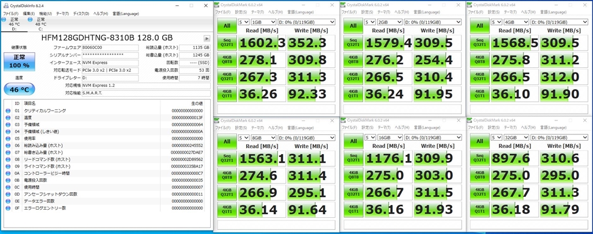Viewport: 593px width, 234px height.
Task: Click Seq read result 897.6 in the 32GiB window
Action: click(x=515, y=158)
